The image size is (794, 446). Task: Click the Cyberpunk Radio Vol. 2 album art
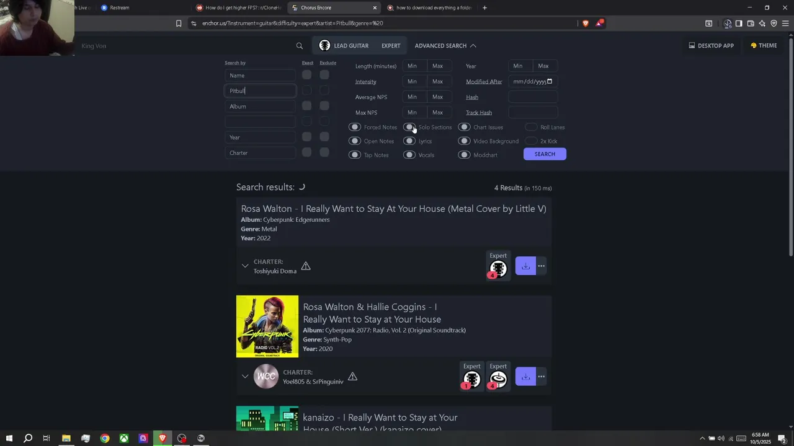267,326
